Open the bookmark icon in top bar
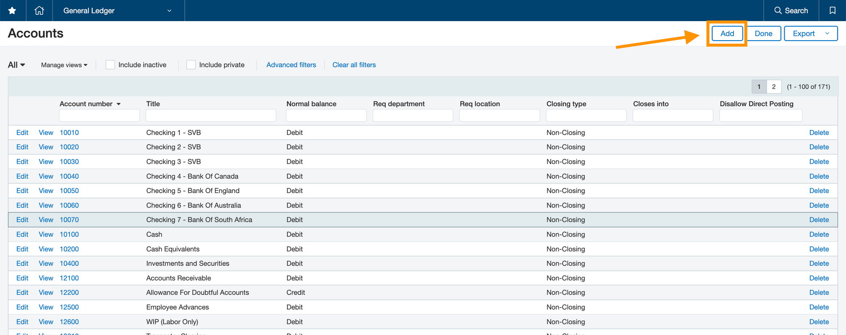Screen dimensions: 846x335 point(832,11)
